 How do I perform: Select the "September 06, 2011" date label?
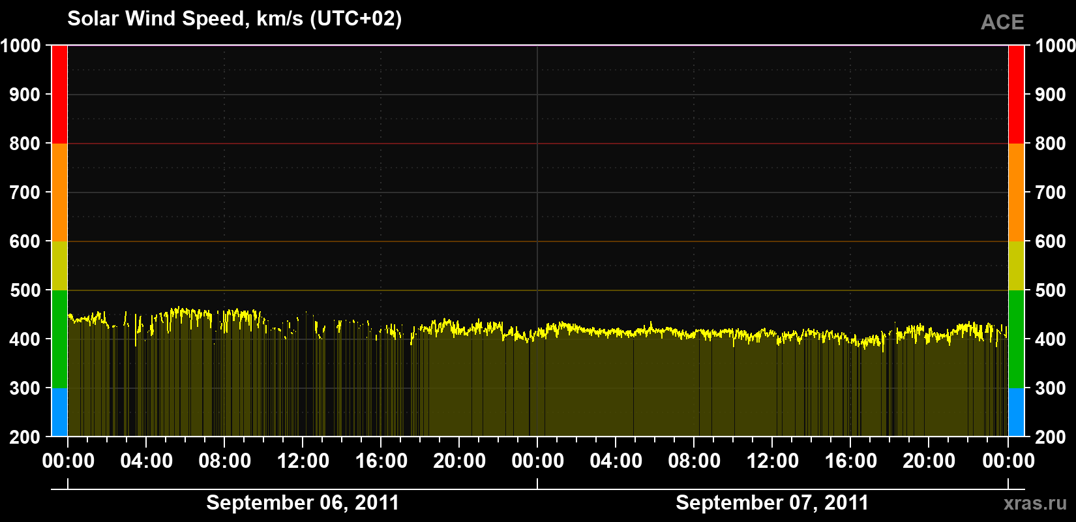(x=303, y=503)
